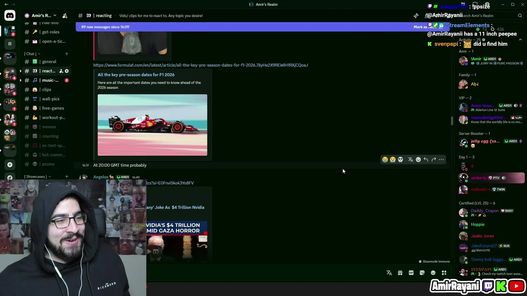
Task: Open the music channel with 2 mentions
Action: pyautogui.click(x=46, y=80)
